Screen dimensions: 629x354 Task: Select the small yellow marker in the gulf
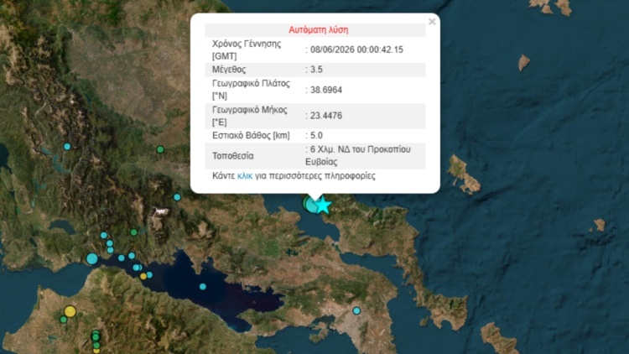click(143, 277)
